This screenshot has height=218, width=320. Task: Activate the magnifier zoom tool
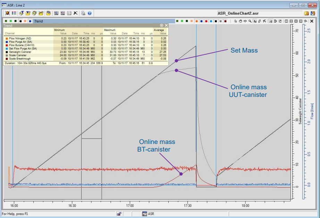click(250, 21)
